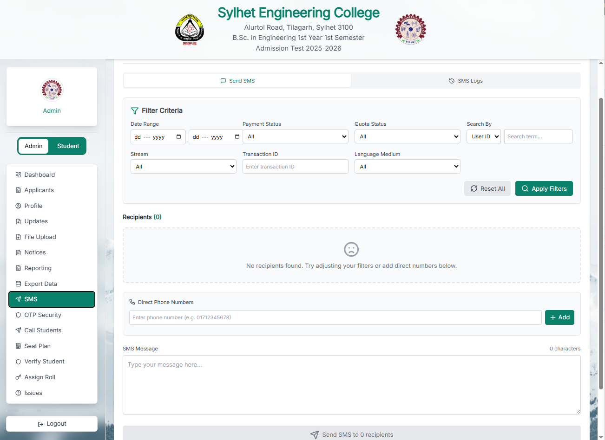Click the Profile user circle icon
The height and width of the screenshot is (440, 605).
click(x=18, y=206)
